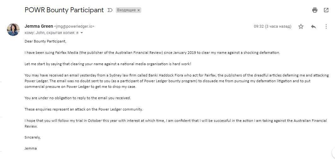Screen dimensions: 335x160
Task: Click the Sincerely closing line
Action: (x=32, y=137)
